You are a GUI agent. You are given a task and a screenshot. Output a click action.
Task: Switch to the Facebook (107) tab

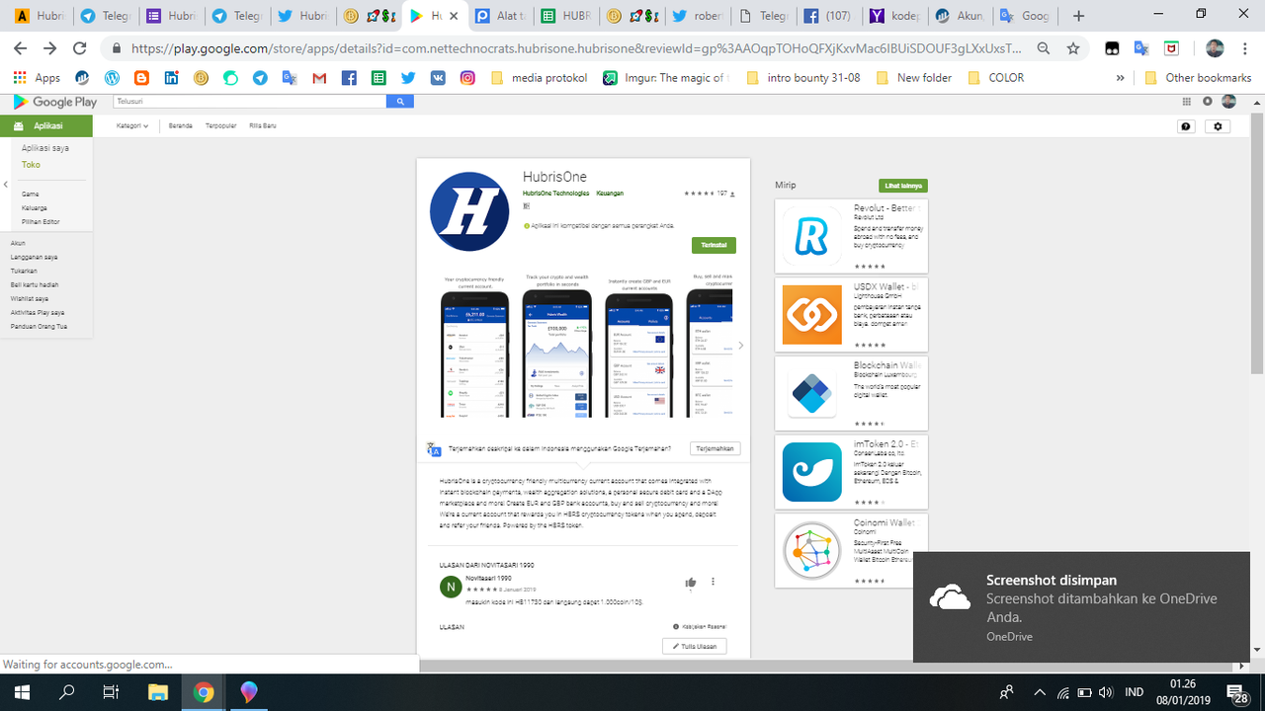[x=828, y=16]
